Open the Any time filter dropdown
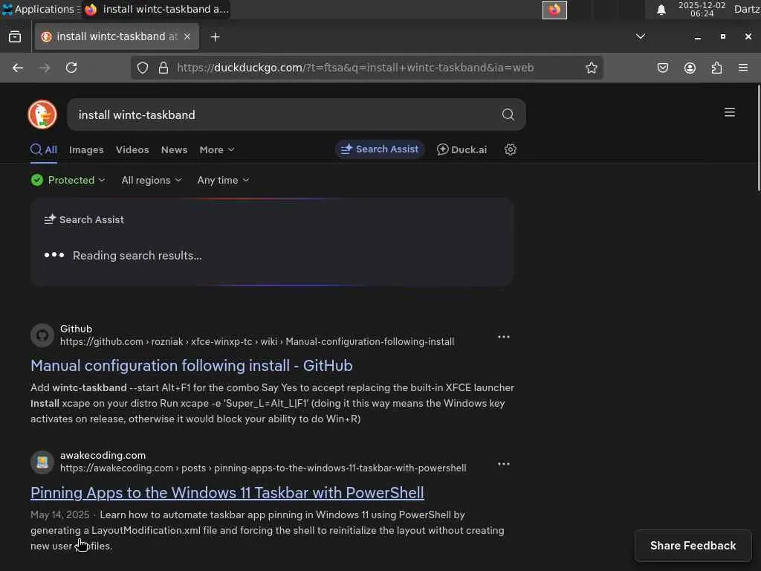This screenshot has width=761, height=571. click(223, 180)
